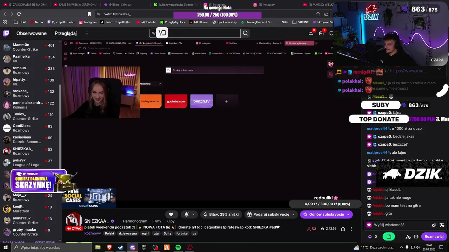Click the Rozmawiaj chat button
This screenshot has width=449, height=252.
434,237
